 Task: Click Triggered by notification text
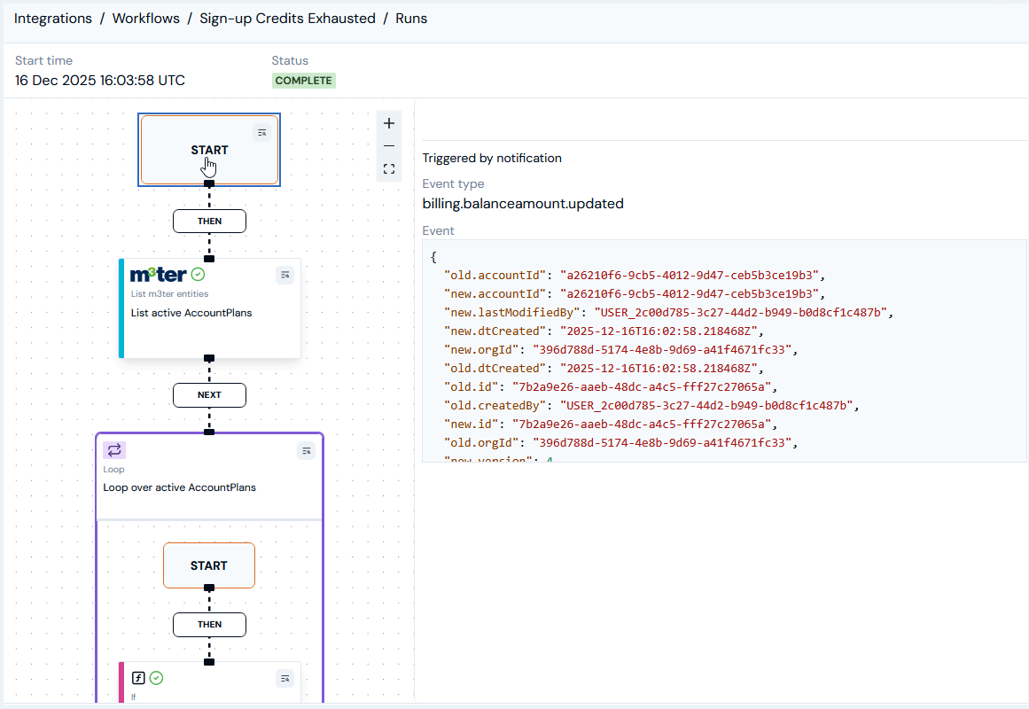click(492, 159)
